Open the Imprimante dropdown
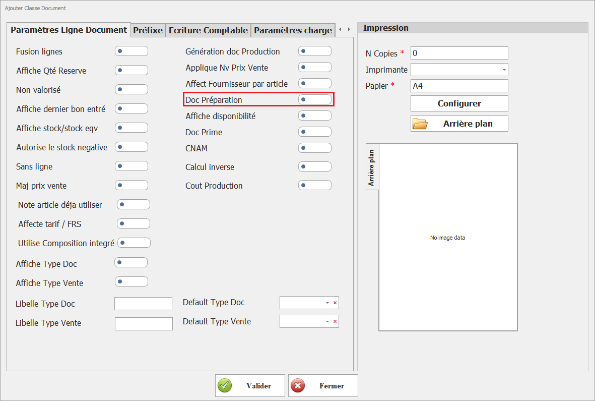 pyautogui.click(x=504, y=70)
